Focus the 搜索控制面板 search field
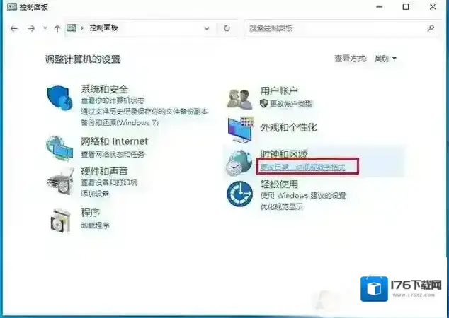449x318 pixels. (341, 28)
